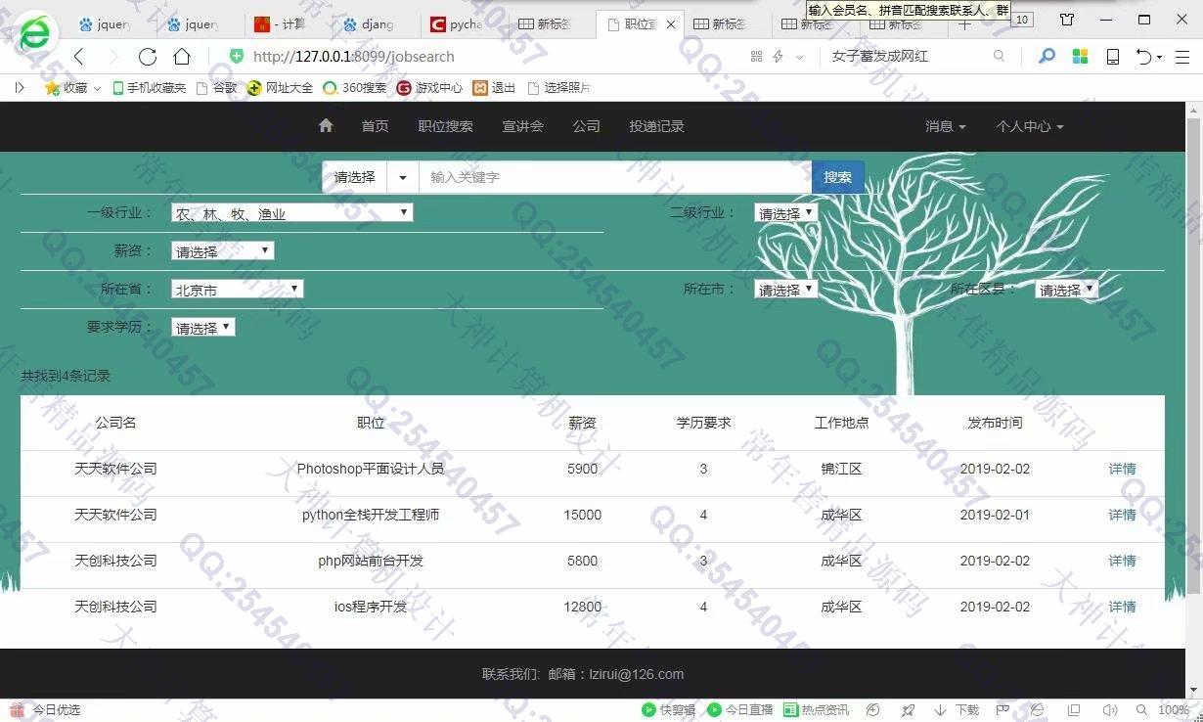1203x722 pixels.
Task: Click the search icon in browser search box
Action: pyautogui.click(x=999, y=57)
